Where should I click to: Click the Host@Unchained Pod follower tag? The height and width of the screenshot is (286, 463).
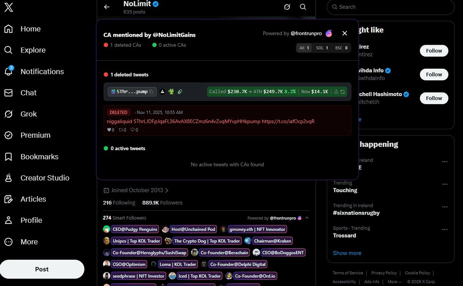pyautogui.click(x=193, y=229)
